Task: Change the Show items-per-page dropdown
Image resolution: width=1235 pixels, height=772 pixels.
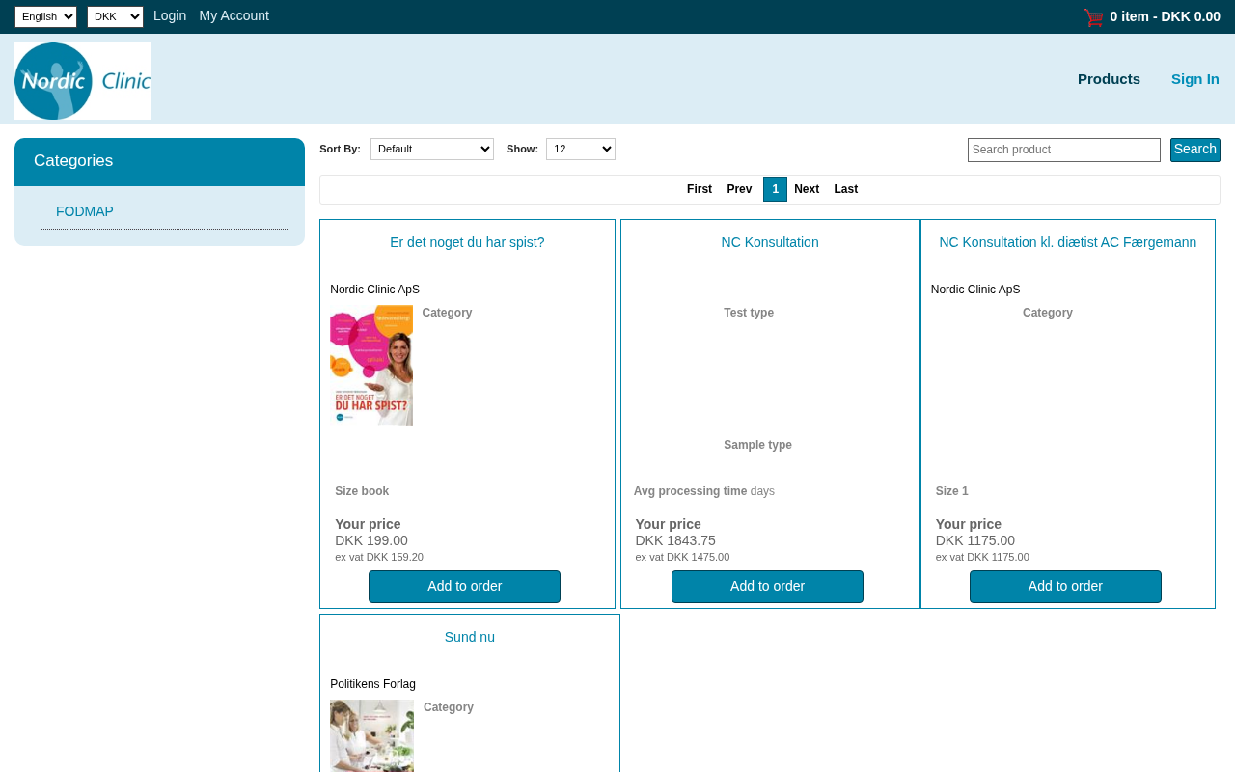Action: coord(581,149)
